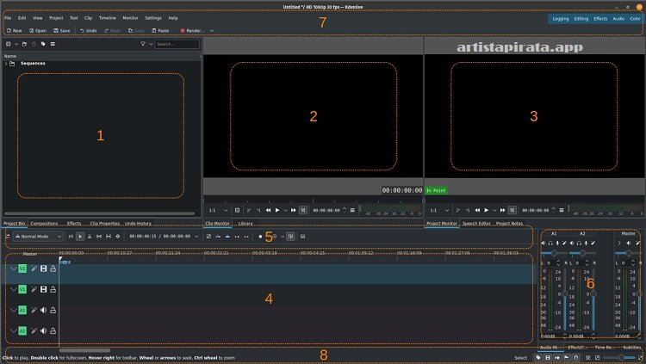Open the Normal Mode dropdown
The image size is (646, 364).
(x=38, y=237)
